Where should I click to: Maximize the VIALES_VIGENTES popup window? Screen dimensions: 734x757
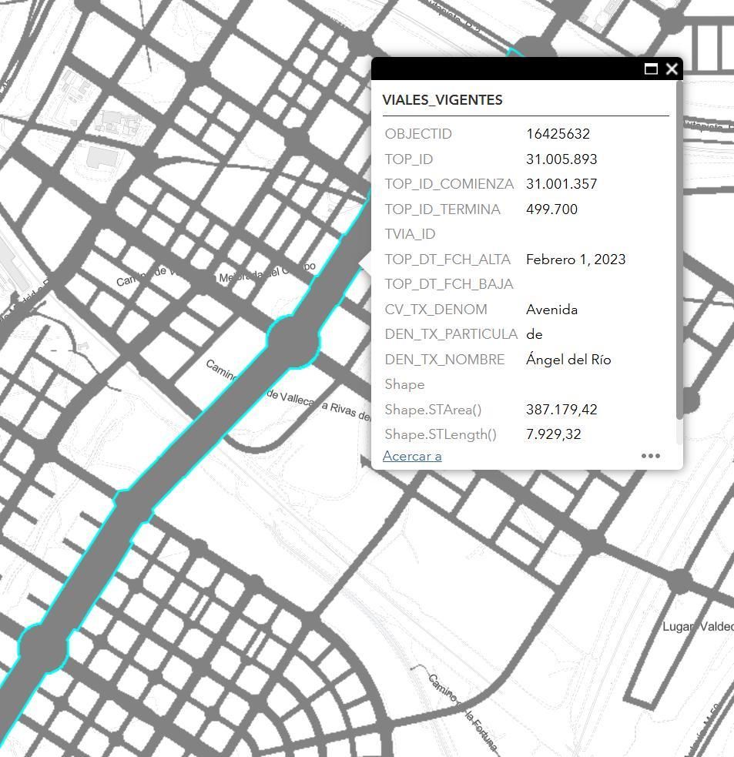pos(651,69)
